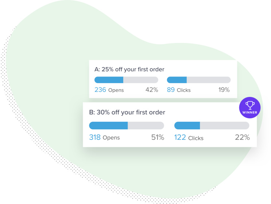Click the 22% click rate for B
Viewport: 271px width, 204px height.
pyautogui.click(x=242, y=137)
